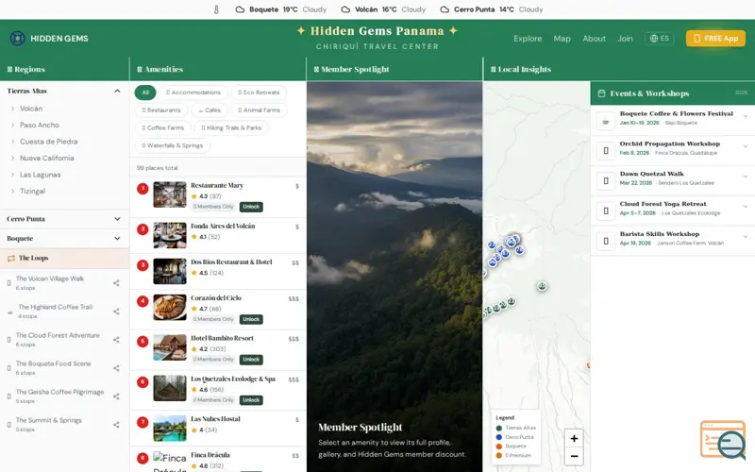Filter amenities by Hiking Trails & Parks
Image resolution: width=755 pixels, height=472 pixels.
tap(231, 128)
